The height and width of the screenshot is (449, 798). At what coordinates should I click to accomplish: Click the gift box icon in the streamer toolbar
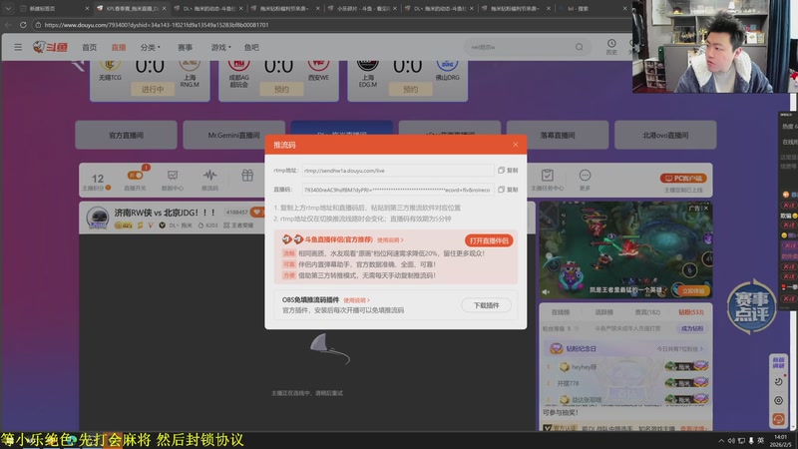[247, 176]
